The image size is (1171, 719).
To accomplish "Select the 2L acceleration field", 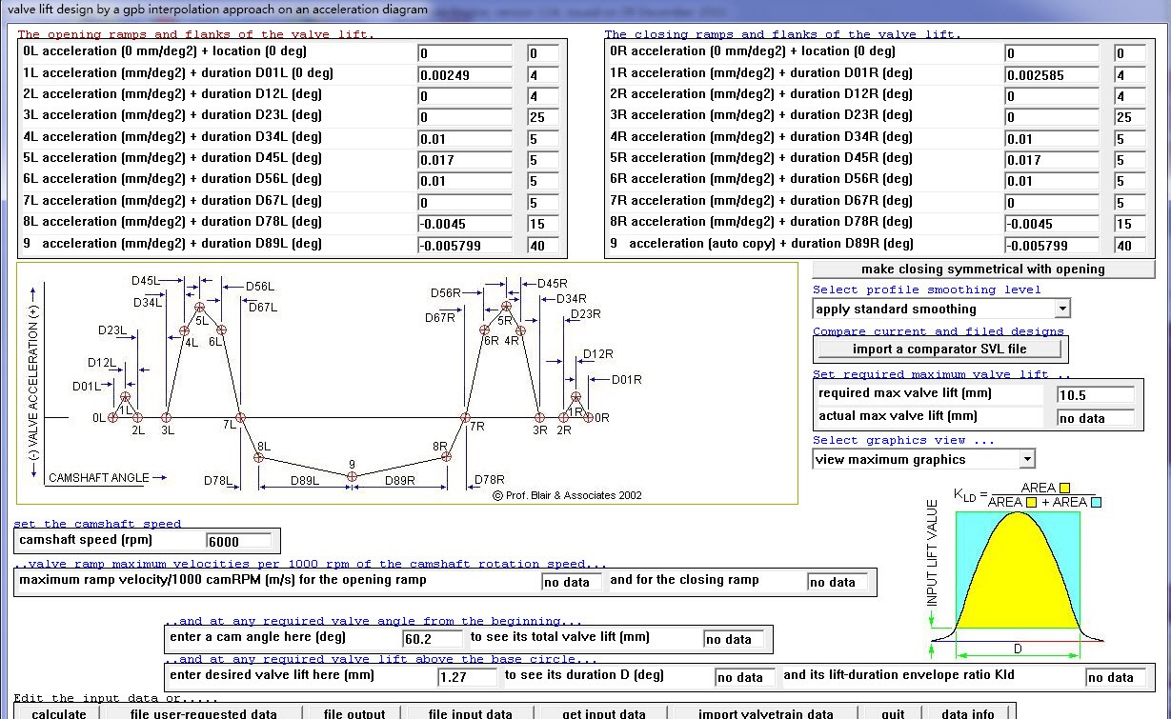I will tap(465, 96).
